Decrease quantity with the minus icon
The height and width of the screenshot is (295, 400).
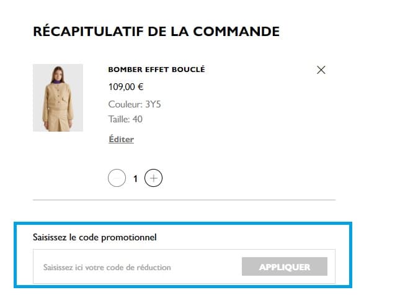click(x=117, y=179)
